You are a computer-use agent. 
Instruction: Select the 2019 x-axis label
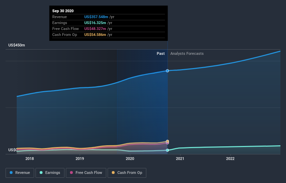click(80, 159)
